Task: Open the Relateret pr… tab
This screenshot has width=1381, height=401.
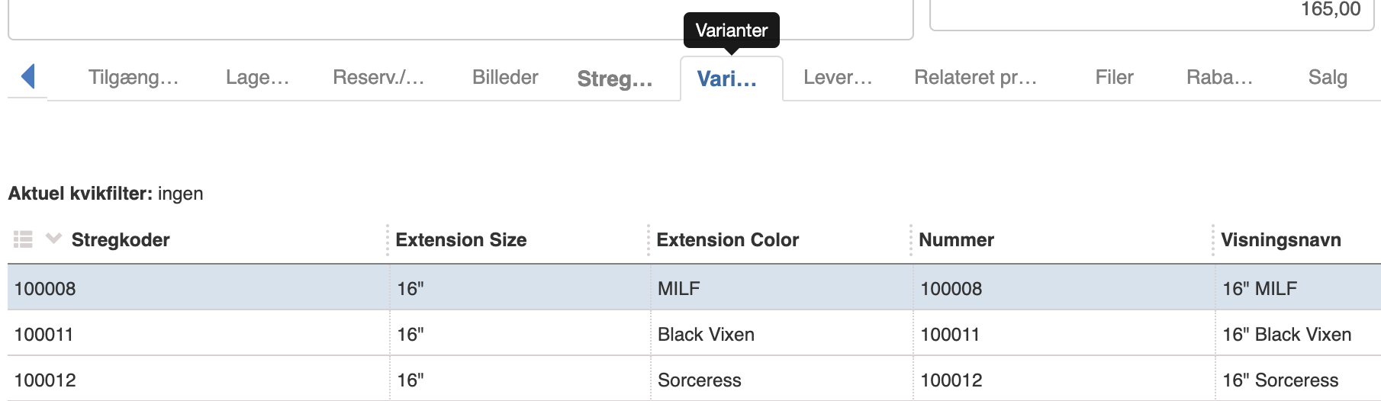Action: [x=976, y=77]
